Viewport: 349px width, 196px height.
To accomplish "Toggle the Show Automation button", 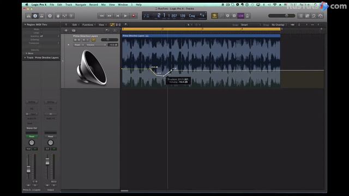I will click(x=112, y=24).
